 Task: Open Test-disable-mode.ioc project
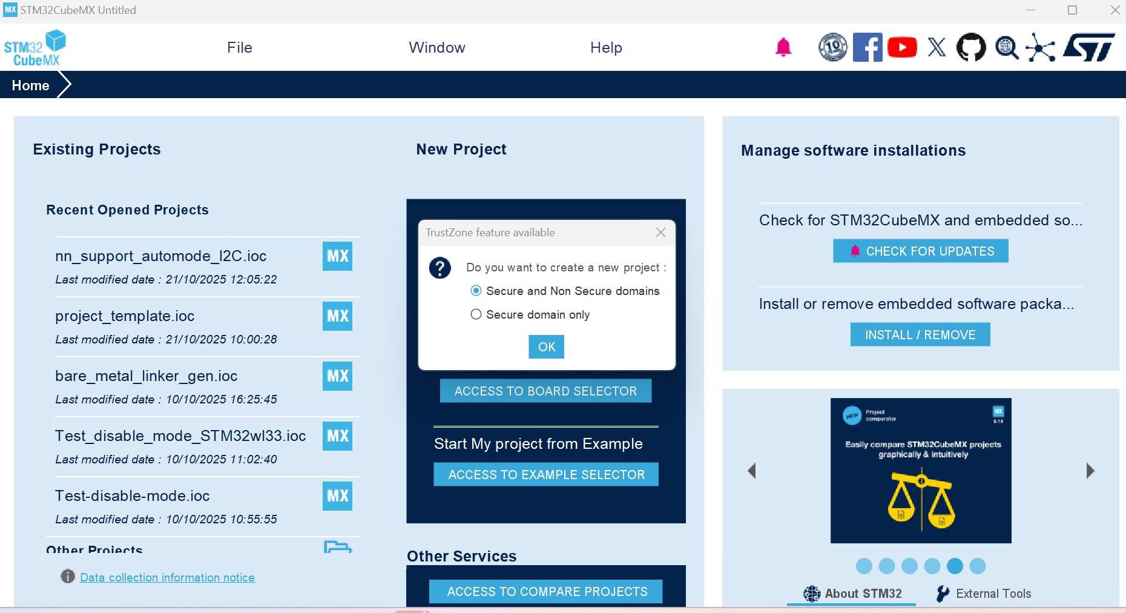[x=133, y=496]
